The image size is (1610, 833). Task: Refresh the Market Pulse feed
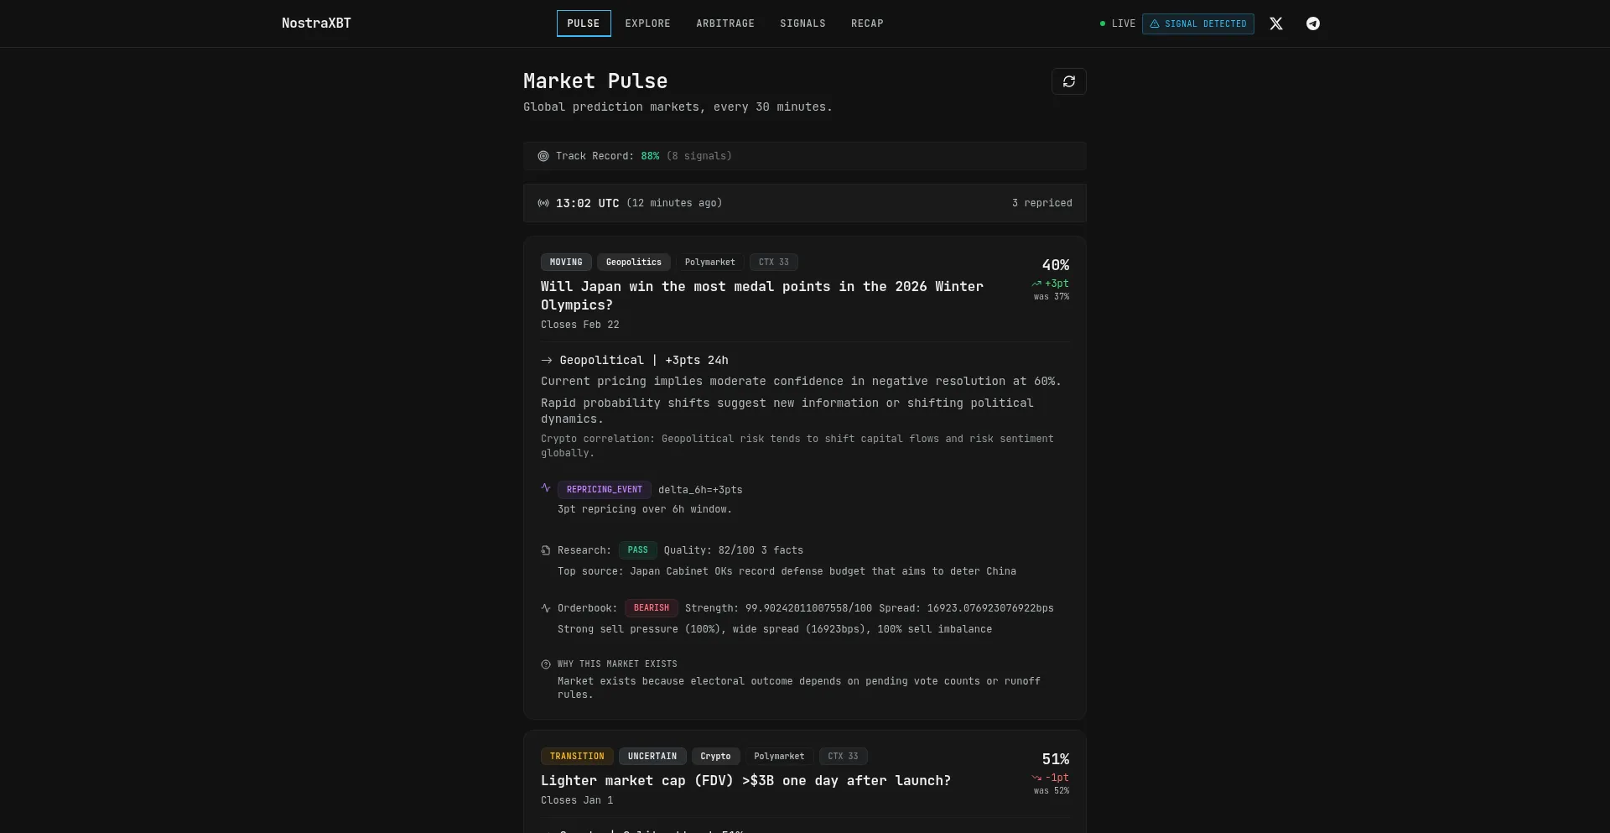(1069, 81)
